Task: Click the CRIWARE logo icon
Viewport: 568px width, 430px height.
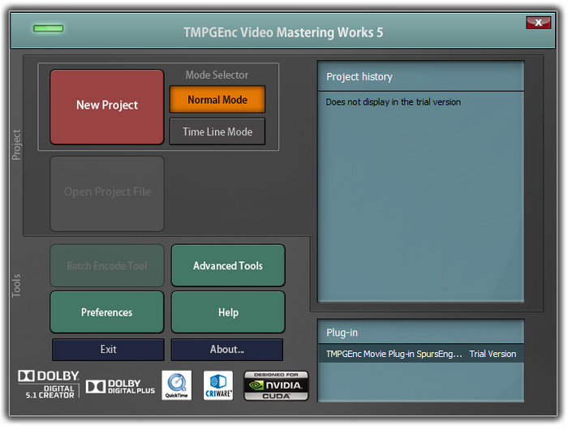Action: coord(218,385)
